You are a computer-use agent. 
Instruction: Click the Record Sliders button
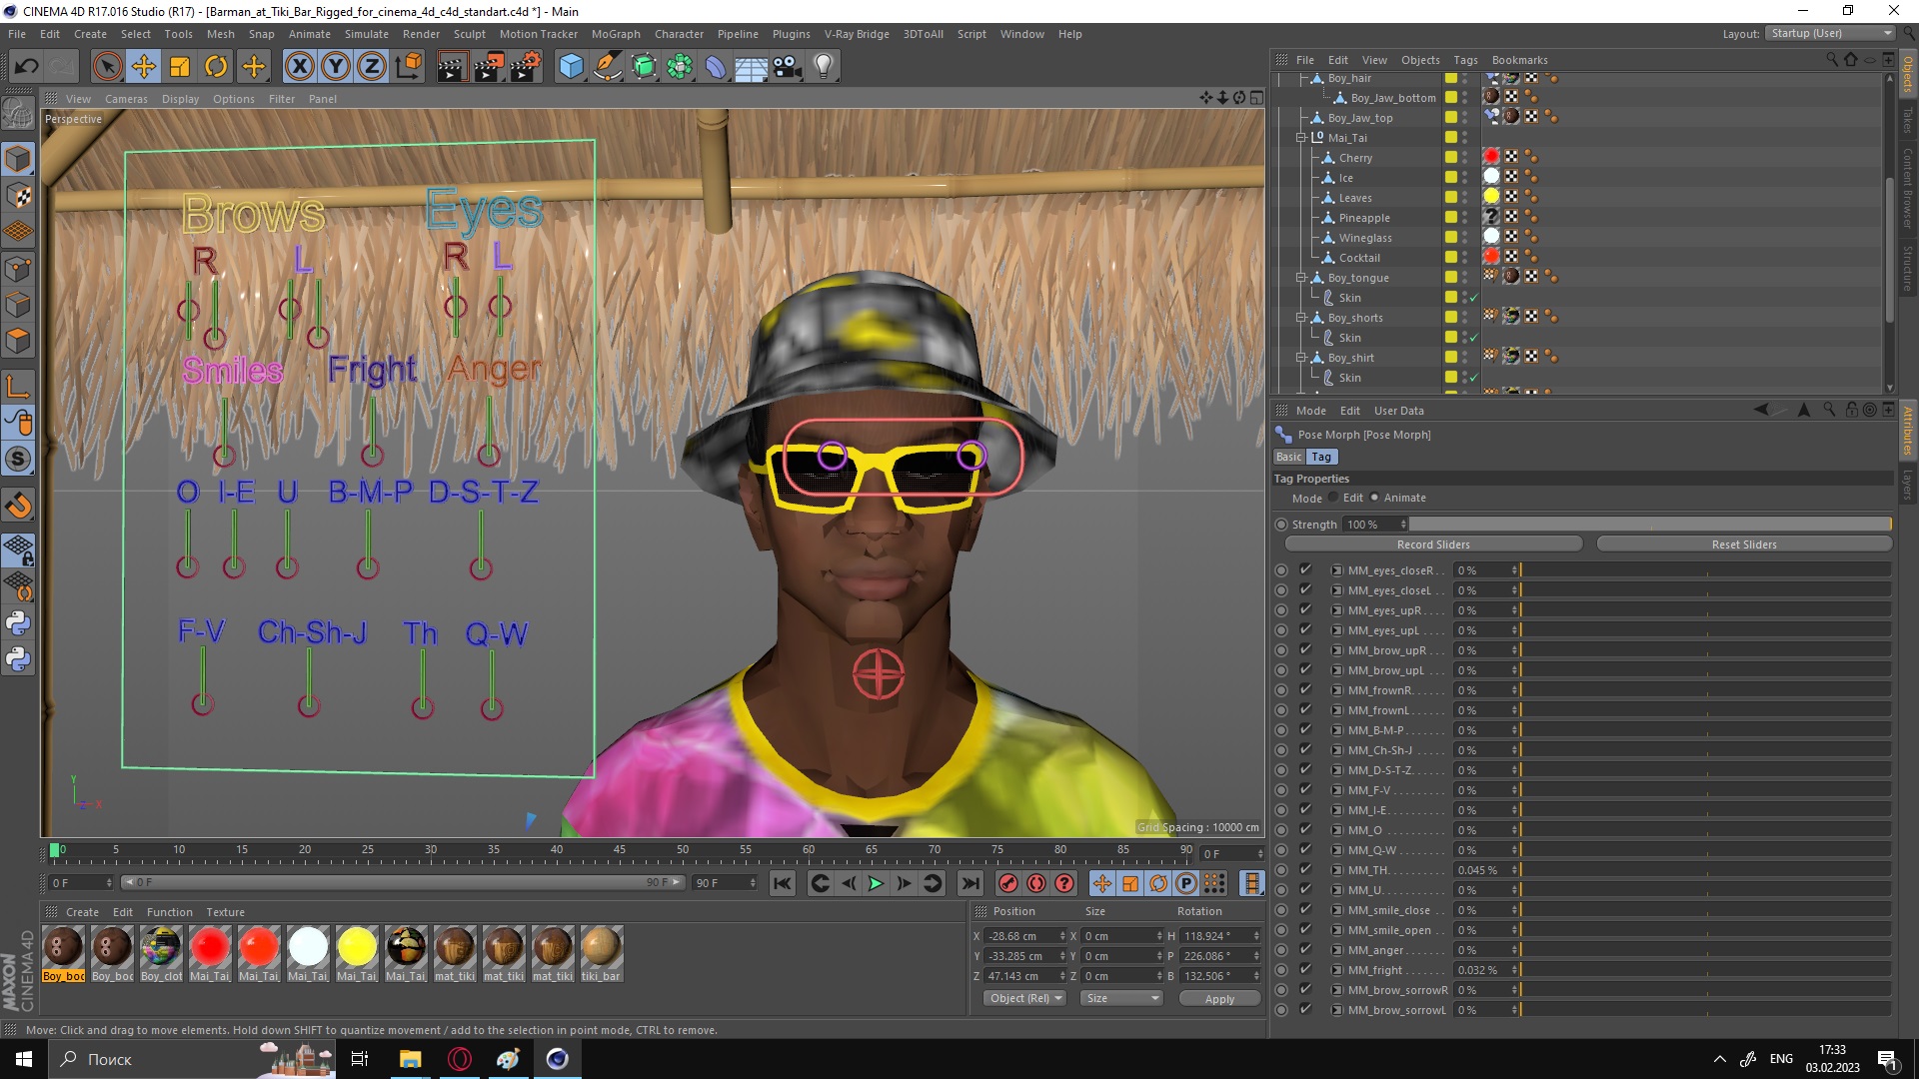click(1433, 544)
